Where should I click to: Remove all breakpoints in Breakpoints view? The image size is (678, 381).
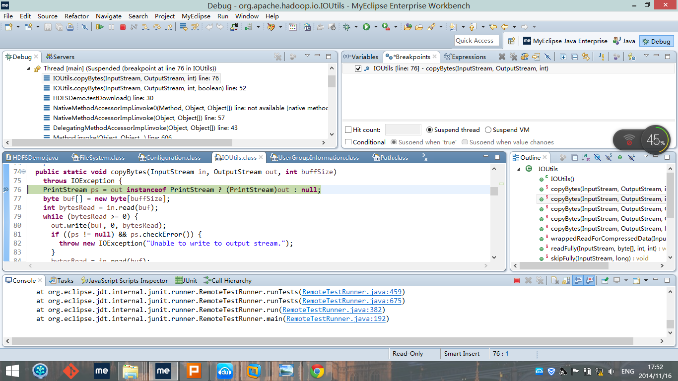pyautogui.click(x=514, y=57)
